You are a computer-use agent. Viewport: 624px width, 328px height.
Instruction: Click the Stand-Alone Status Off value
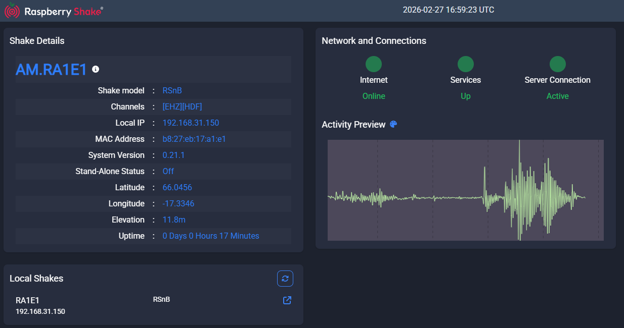[x=168, y=172]
